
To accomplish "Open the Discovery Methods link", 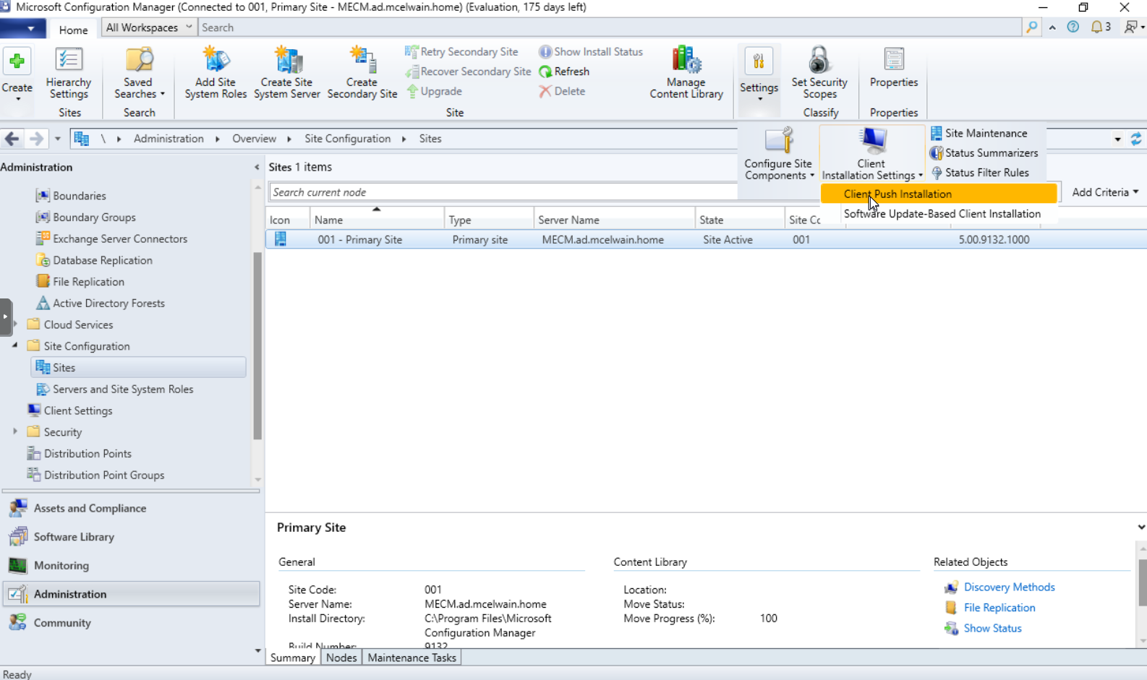I will point(1009,587).
